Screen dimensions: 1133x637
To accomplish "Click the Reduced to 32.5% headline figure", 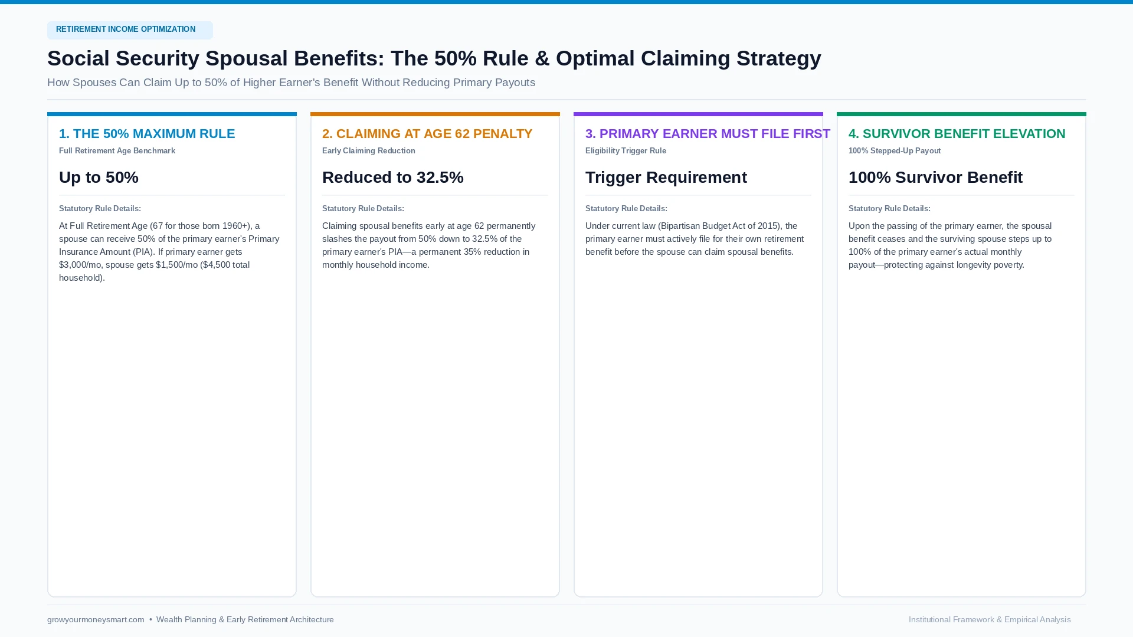I will (392, 178).
